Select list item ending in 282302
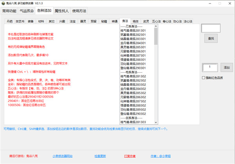This screenshot has width=235, height=164. tap(137, 80)
